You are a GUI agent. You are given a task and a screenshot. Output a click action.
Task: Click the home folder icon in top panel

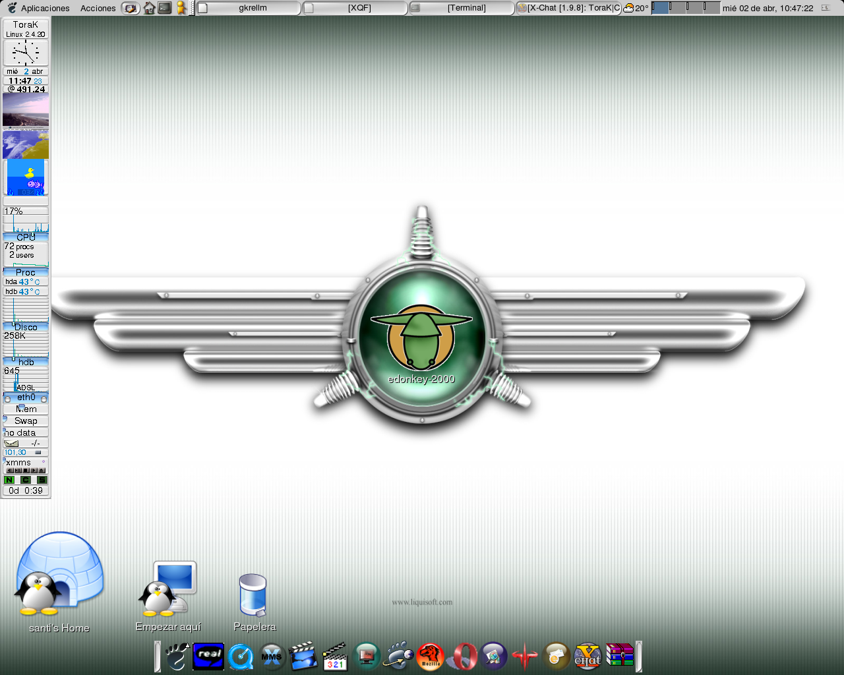click(x=149, y=8)
